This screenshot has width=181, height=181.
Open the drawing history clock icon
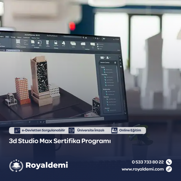point(40,42)
